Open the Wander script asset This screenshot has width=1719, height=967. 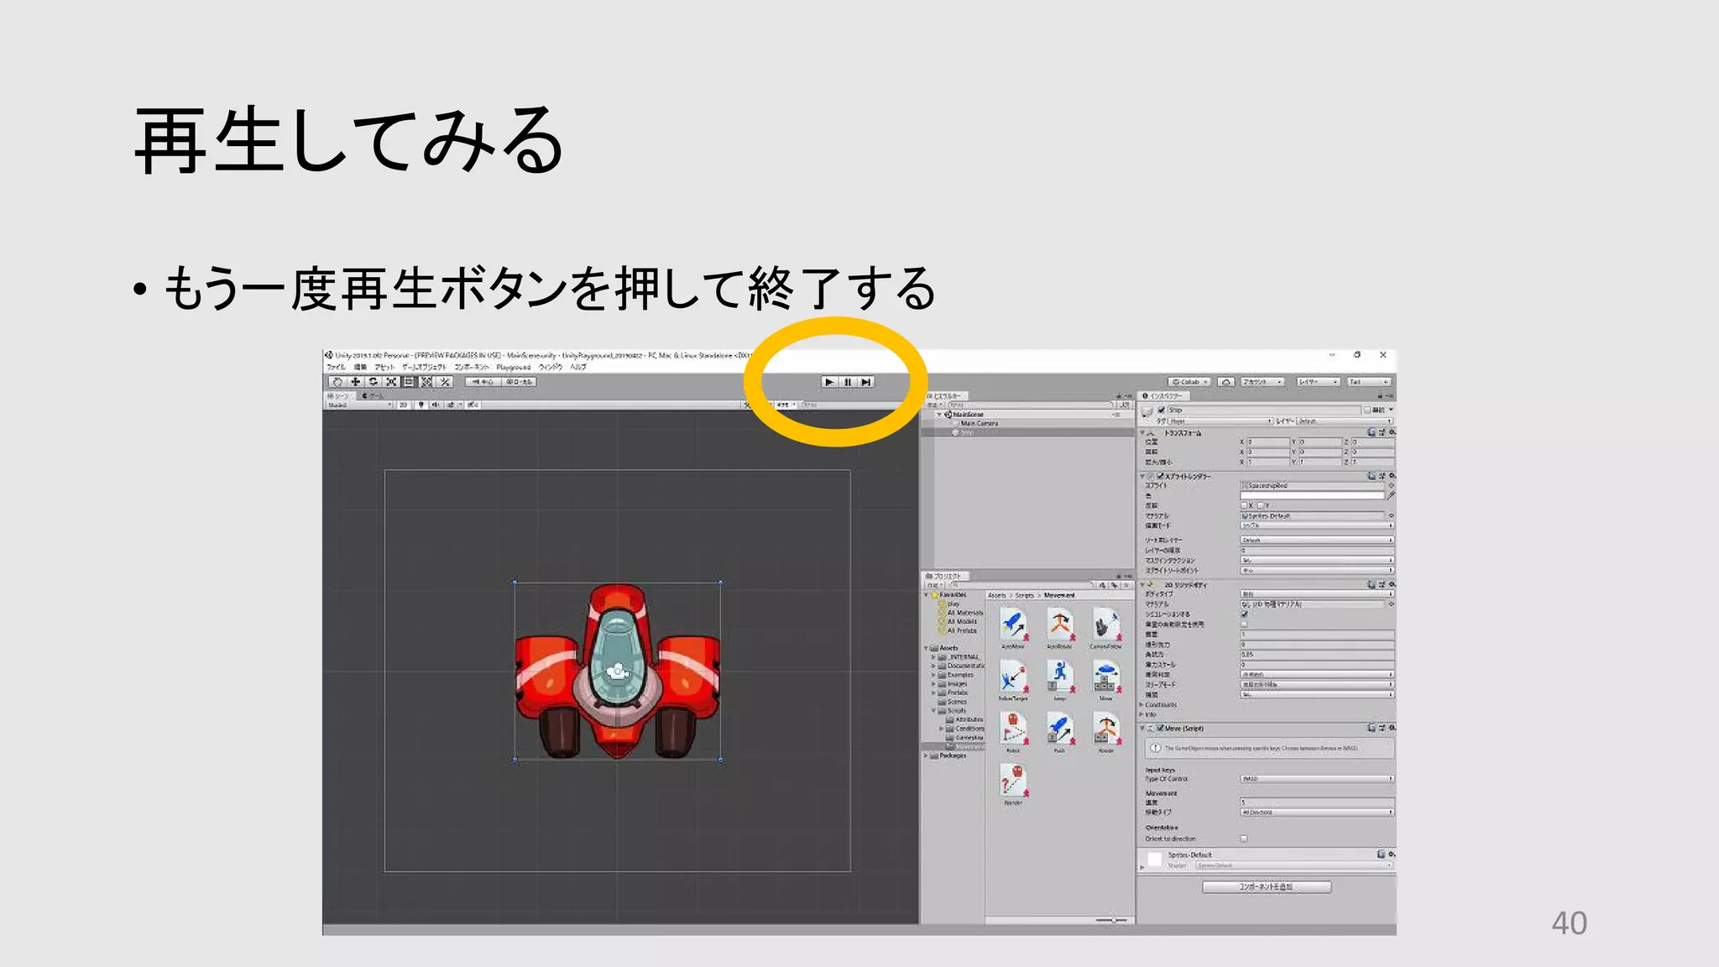pos(1013,785)
